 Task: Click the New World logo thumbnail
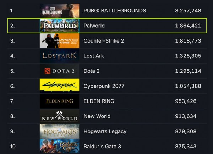(59, 116)
